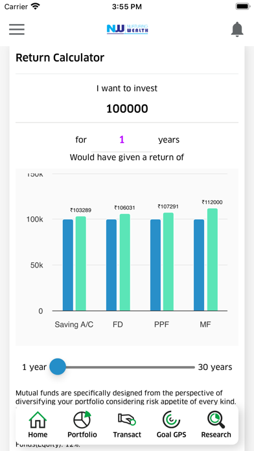Select the Saving A/C blue bar
The image size is (254, 451).
tap(68, 265)
